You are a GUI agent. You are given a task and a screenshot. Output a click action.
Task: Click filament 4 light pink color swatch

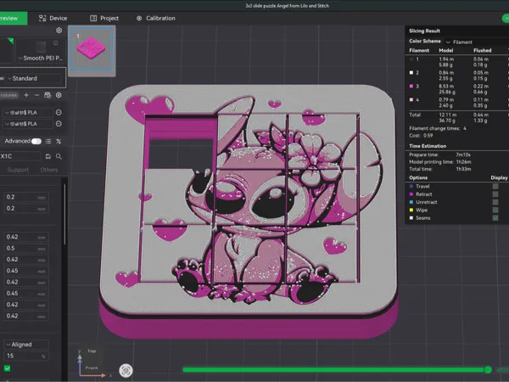point(411,99)
